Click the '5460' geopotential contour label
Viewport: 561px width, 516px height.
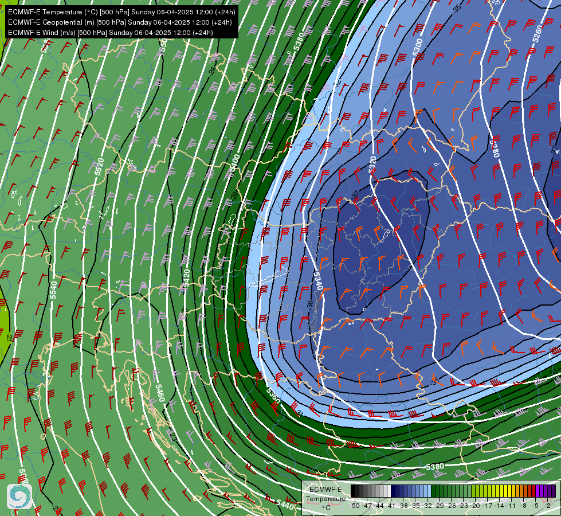point(160,393)
